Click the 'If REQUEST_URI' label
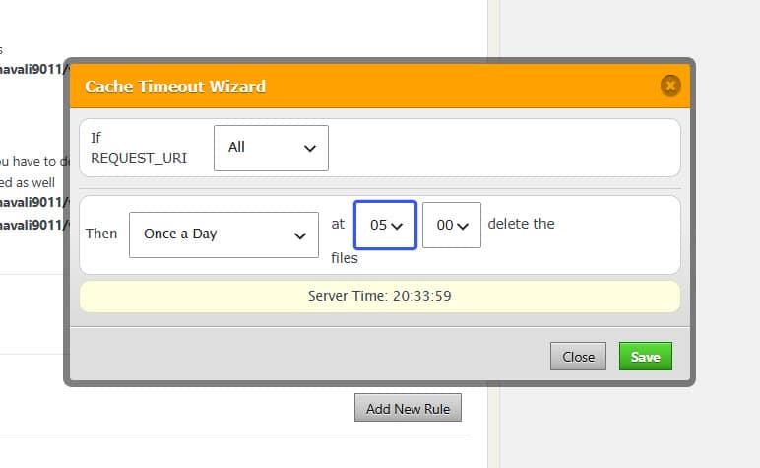Image resolution: width=760 pixels, height=468 pixels. pos(139,148)
